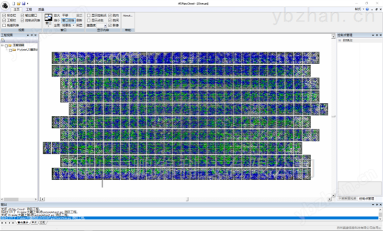This screenshot has width=383, height=231.
Task: Toggle the 状态栏 checkbox
Action: (4, 15)
